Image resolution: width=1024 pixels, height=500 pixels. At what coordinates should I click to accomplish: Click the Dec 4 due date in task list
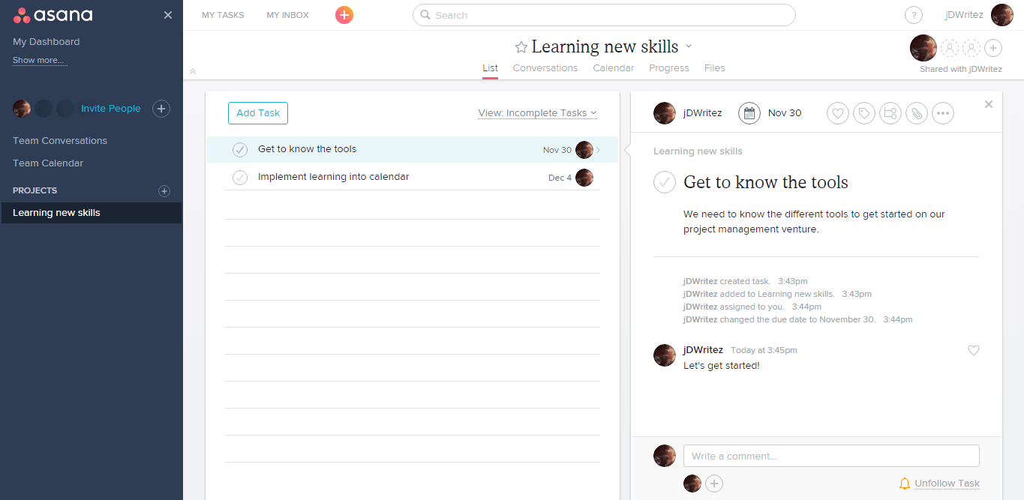[x=560, y=178]
